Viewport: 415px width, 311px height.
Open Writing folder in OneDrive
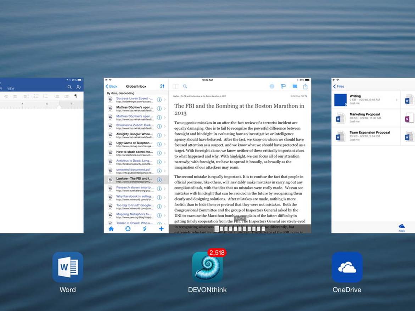coord(366,100)
